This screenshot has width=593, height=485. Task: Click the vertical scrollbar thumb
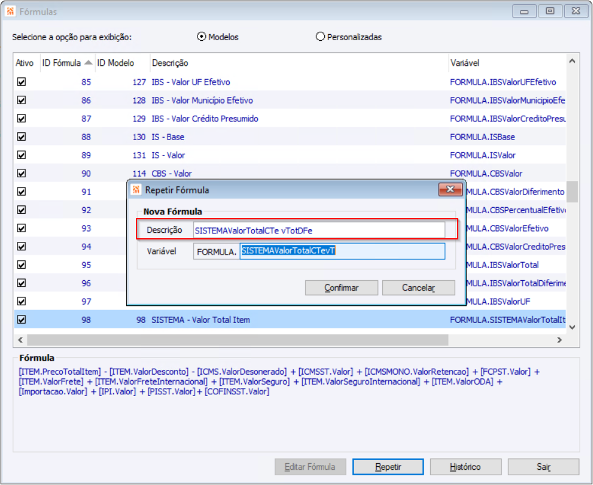572,191
